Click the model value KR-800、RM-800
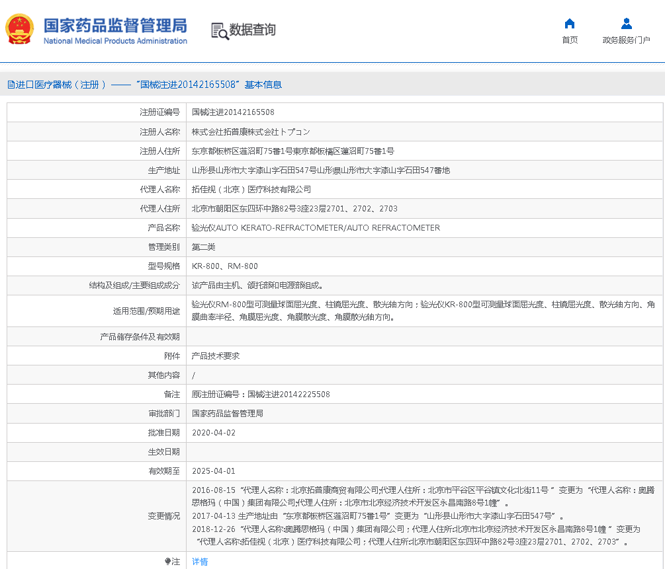Screen dimensions: 665x569 click(225, 266)
